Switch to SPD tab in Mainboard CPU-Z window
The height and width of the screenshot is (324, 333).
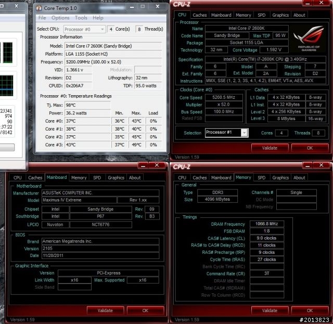[x=97, y=178]
